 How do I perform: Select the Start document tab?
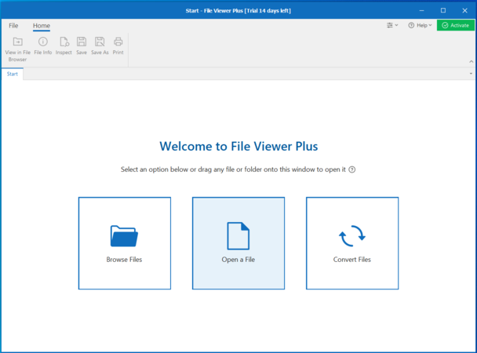[x=13, y=74]
